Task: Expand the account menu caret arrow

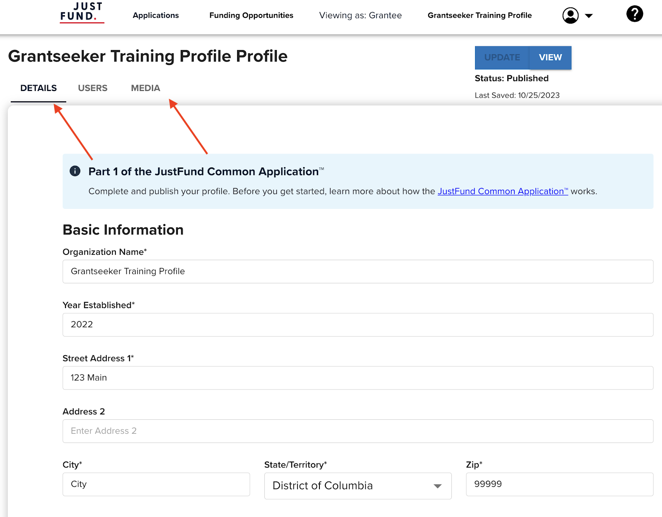Action: (589, 16)
